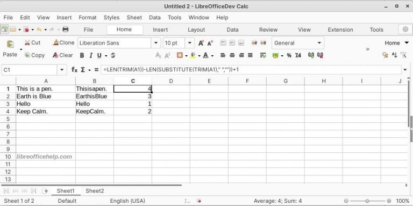Click the Function Wizard fx icon
Image resolution: width=413 pixels, height=206 pixels.
[x=75, y=70]
